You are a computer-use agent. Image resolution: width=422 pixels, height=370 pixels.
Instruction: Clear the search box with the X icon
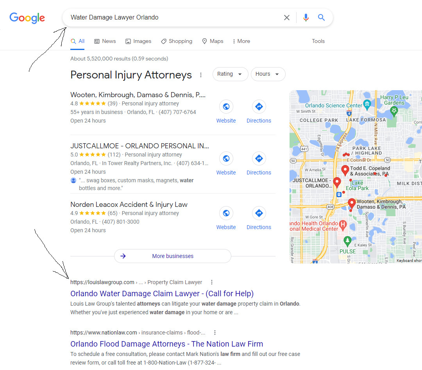pos(287,18)
